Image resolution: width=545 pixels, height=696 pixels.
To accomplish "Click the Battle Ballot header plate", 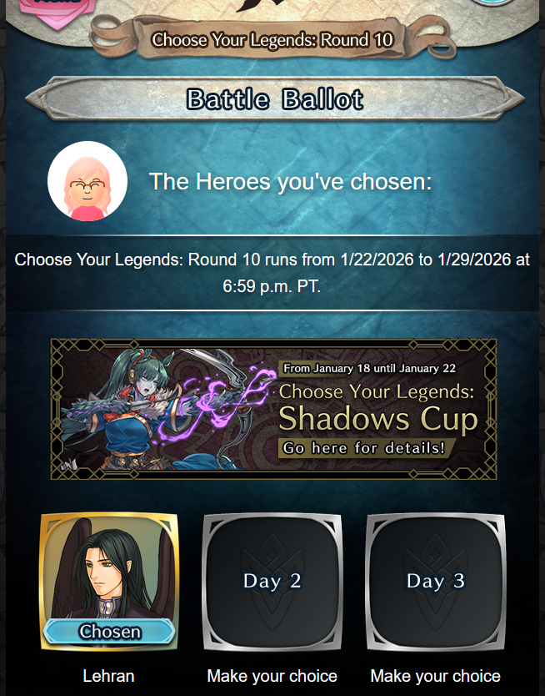I will [275, 98].
